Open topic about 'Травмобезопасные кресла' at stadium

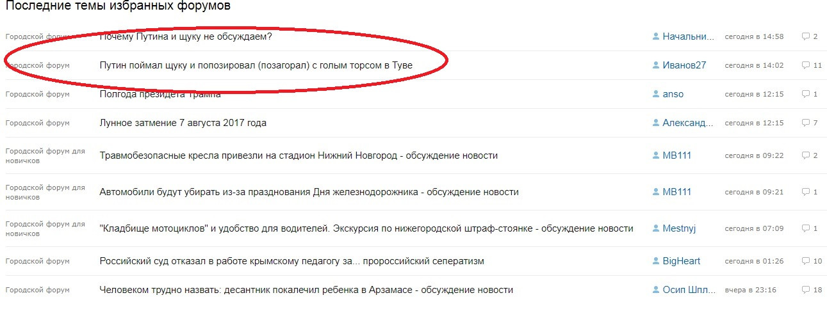tap(299, 155)
